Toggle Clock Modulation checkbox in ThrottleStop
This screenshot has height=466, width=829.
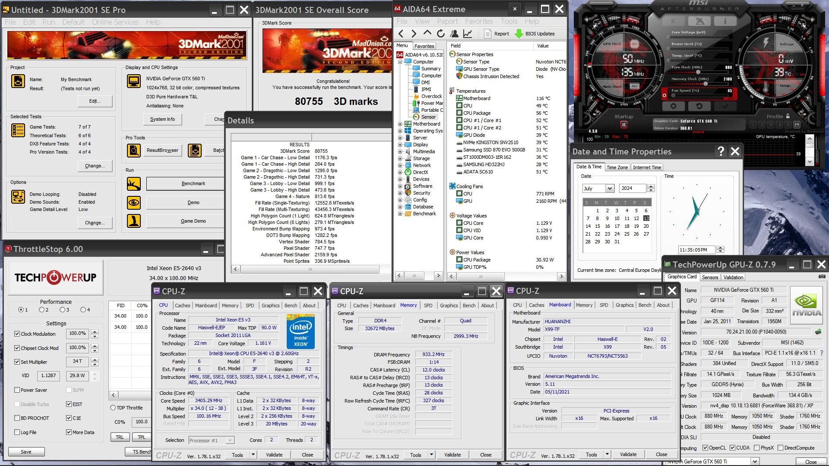(17, 334)
